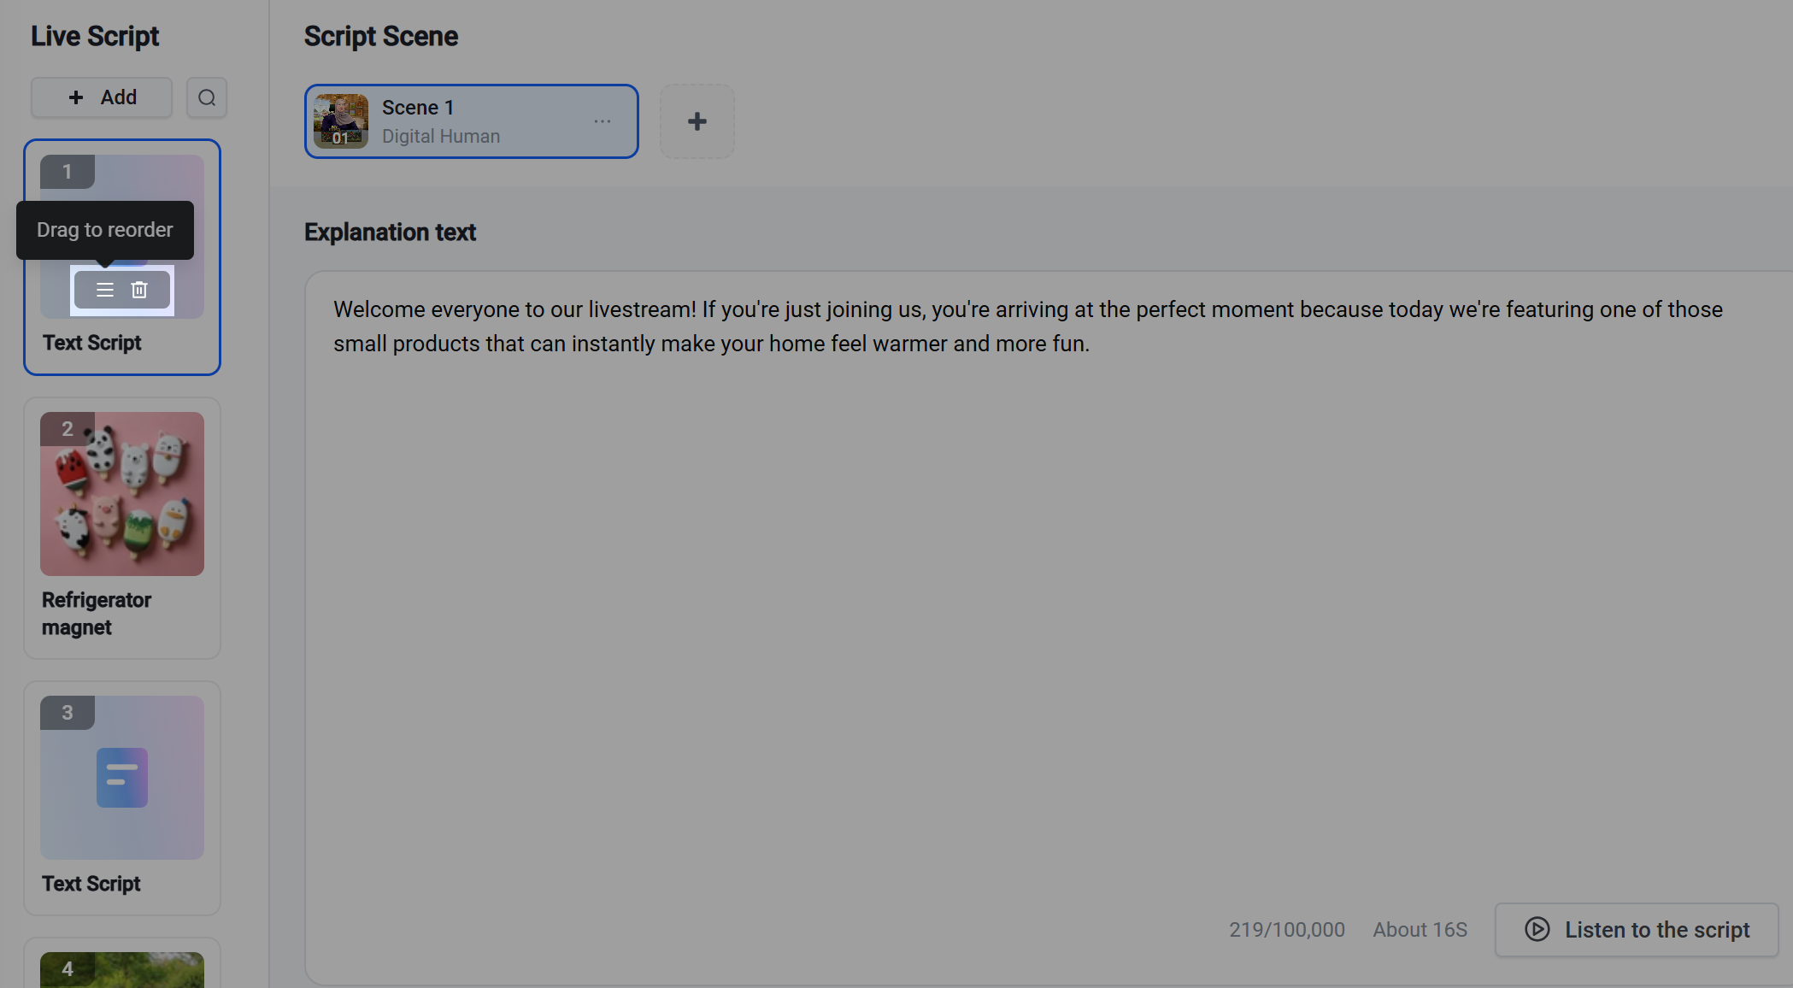
Task: Delete script 1 with the trash icon
Action: coord(139,290)
